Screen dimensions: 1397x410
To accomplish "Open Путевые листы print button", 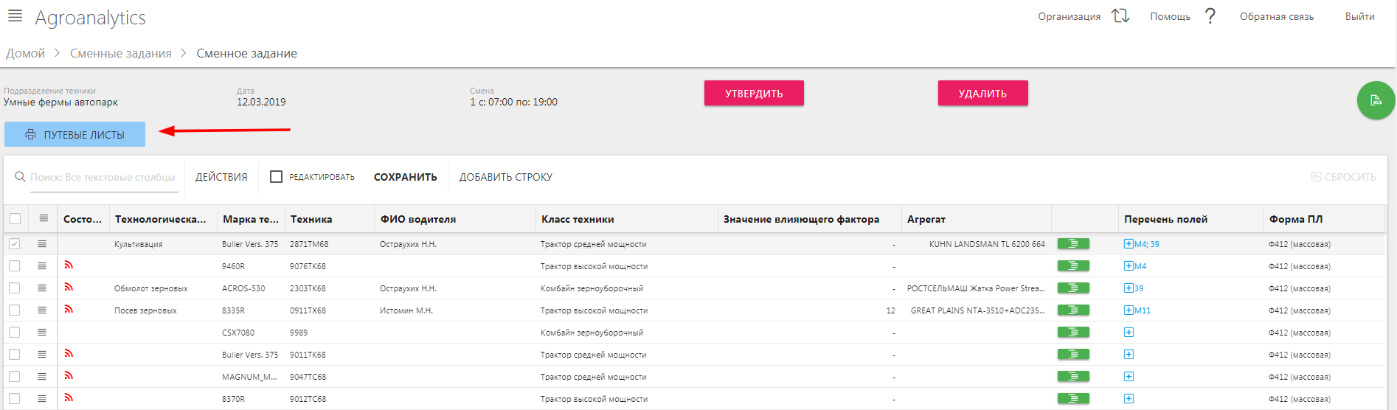I will coord(74,134).
